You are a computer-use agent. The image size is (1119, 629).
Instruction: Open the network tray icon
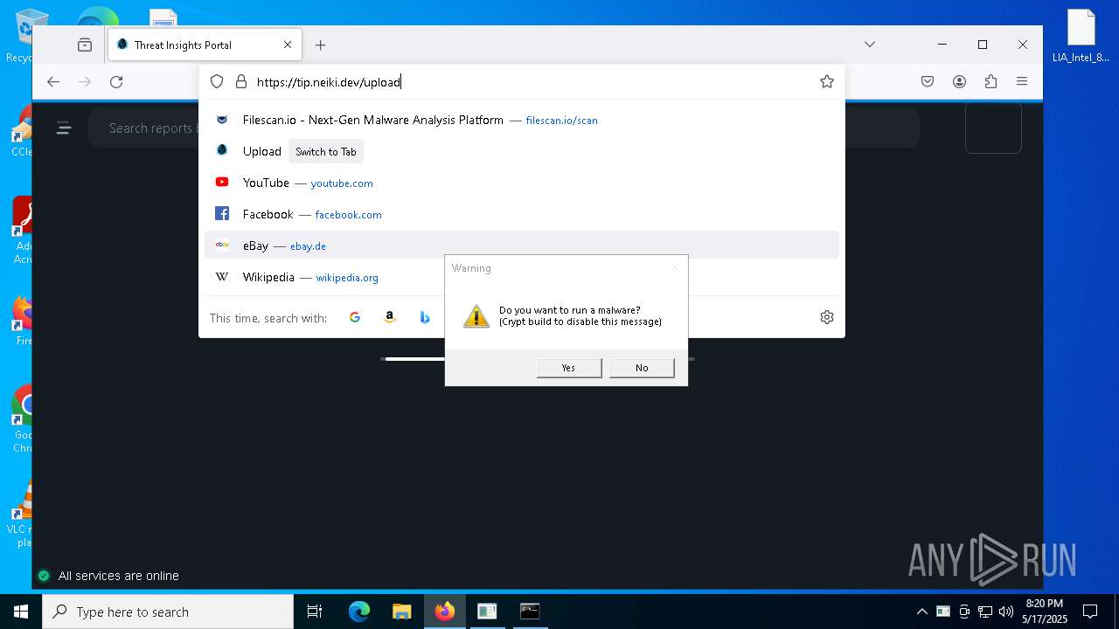(985, 612)
